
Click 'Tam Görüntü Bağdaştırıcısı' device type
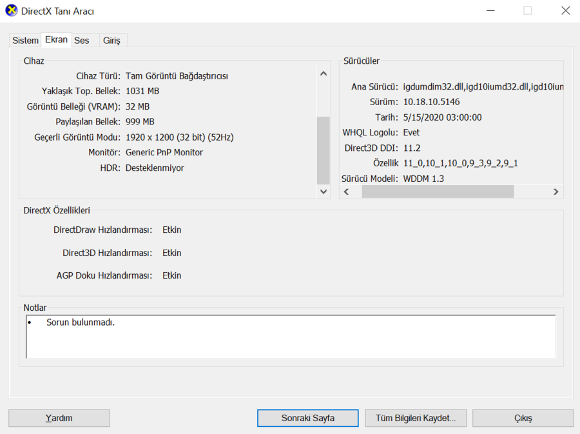coord(177,76)
